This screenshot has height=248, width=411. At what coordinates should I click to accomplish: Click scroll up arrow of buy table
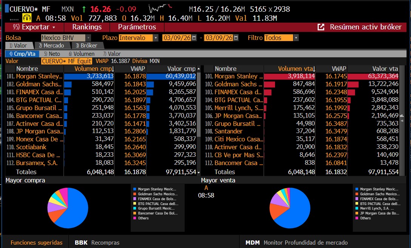click(x=199, y=69)
